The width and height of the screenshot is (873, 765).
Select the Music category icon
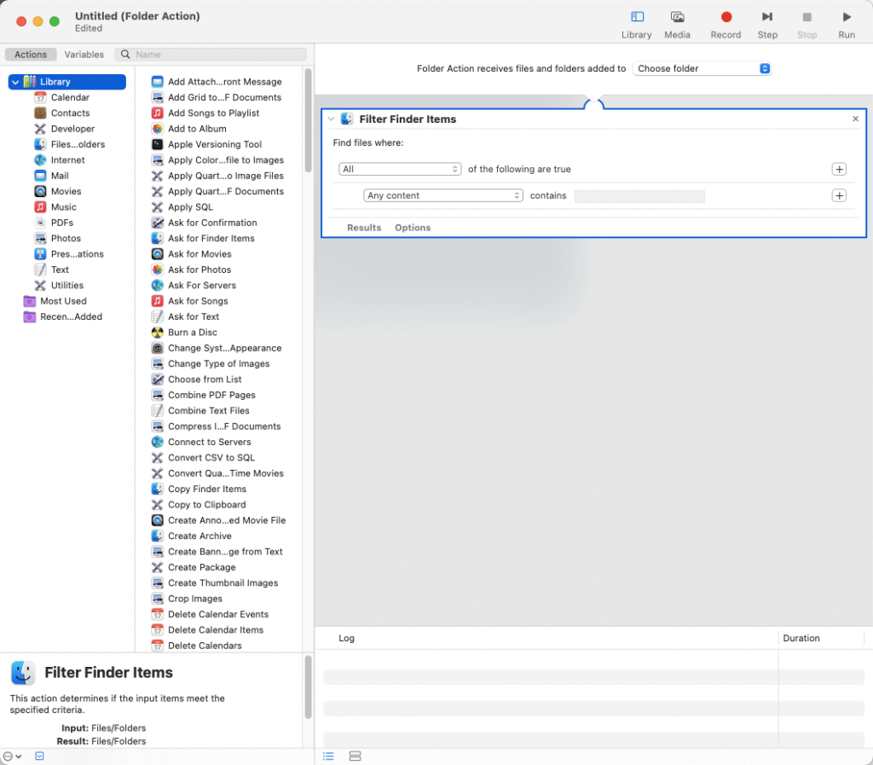pos(40,206)
